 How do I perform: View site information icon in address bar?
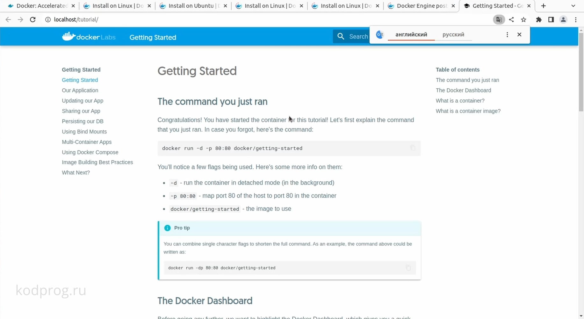click(x=48, y=19)
